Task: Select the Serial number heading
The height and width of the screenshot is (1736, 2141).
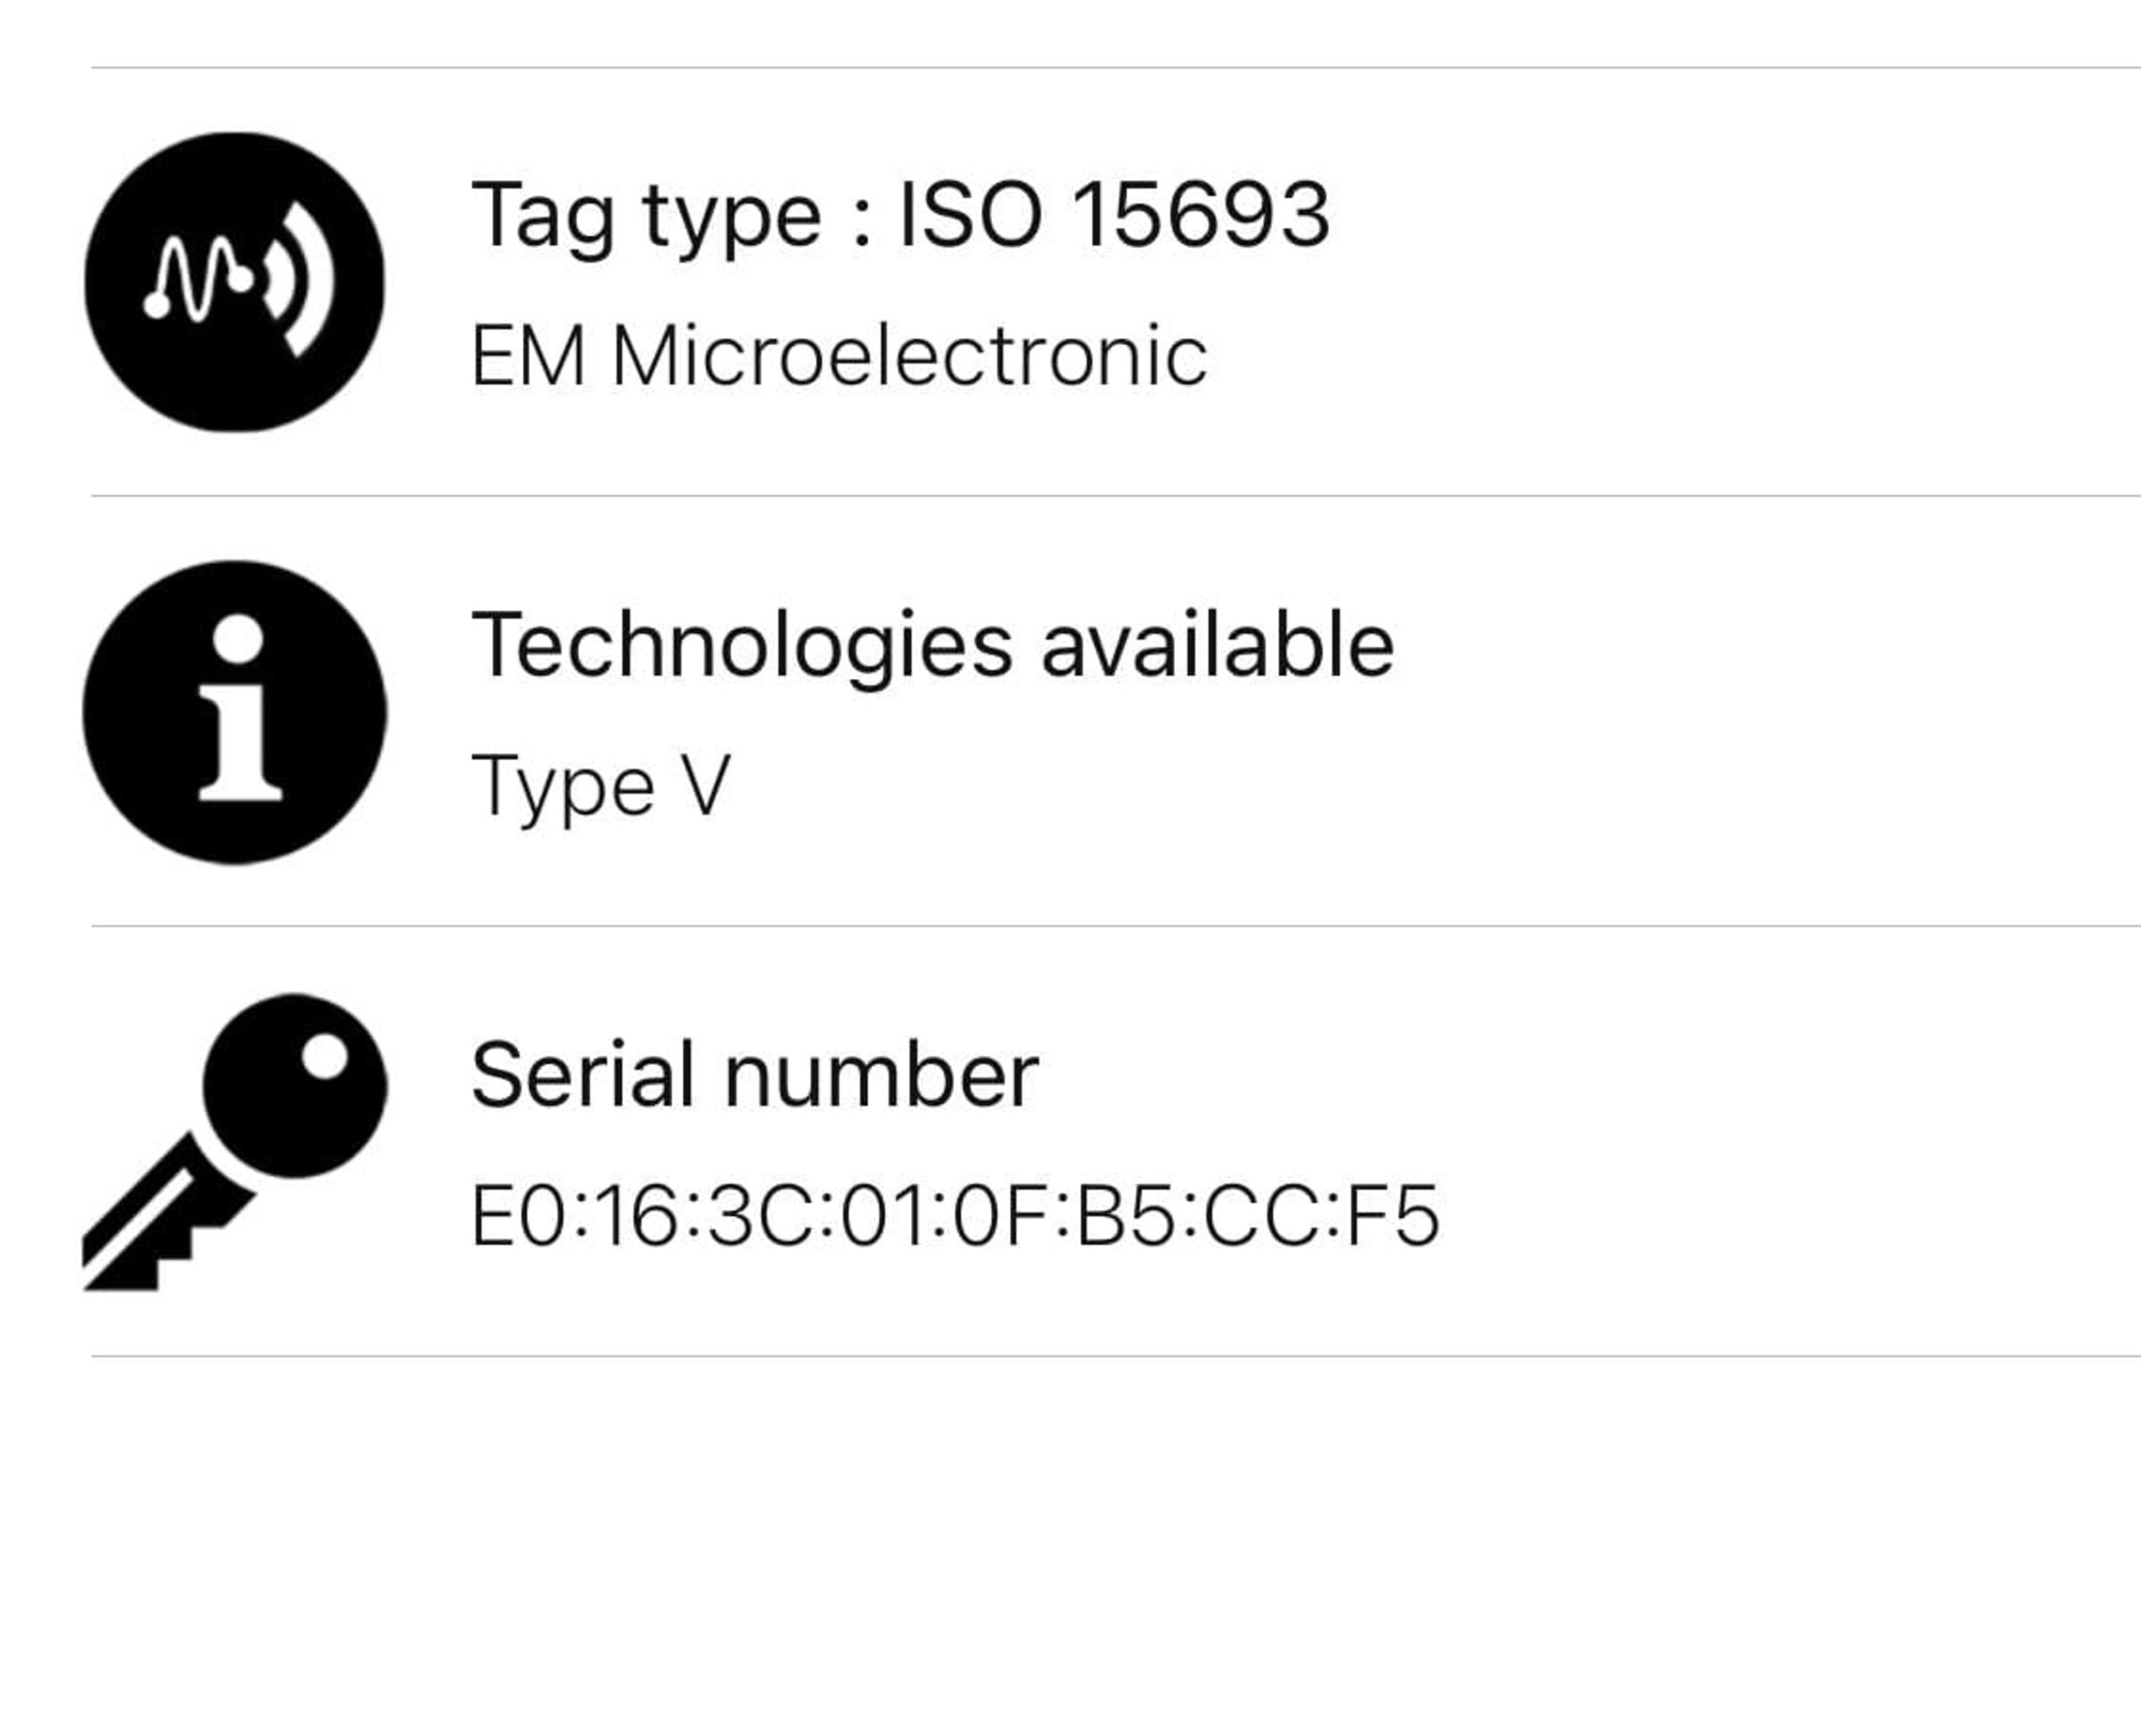Action: click(755, 1075)
